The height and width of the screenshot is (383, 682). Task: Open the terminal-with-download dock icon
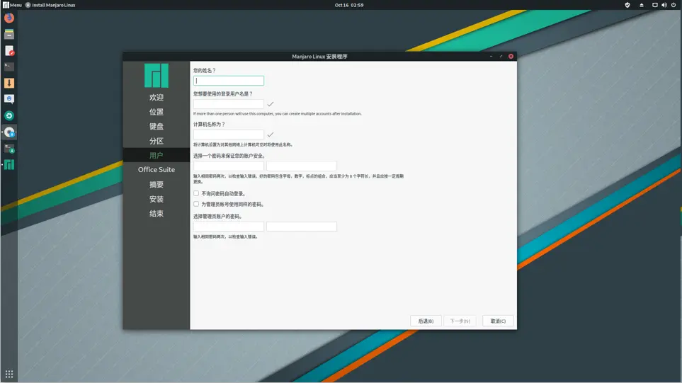click(9, 148)
